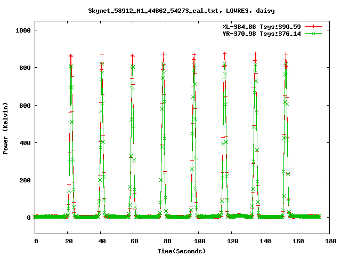Click the Time(Seconds) x-axis label
Screen dimensions: 341x256
tap(181, 251)
